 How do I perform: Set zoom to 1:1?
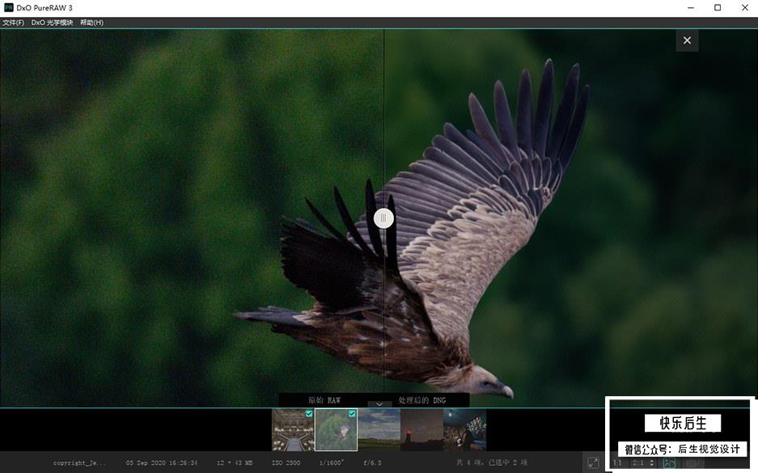(617, 462)
